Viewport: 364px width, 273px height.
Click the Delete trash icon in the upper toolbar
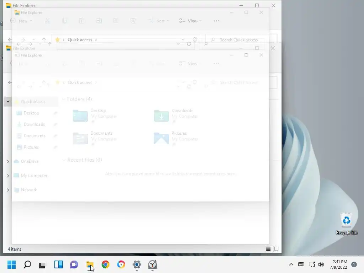(133, 21)
